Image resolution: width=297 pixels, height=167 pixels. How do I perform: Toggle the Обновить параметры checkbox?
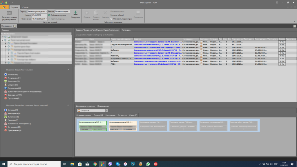111,19
